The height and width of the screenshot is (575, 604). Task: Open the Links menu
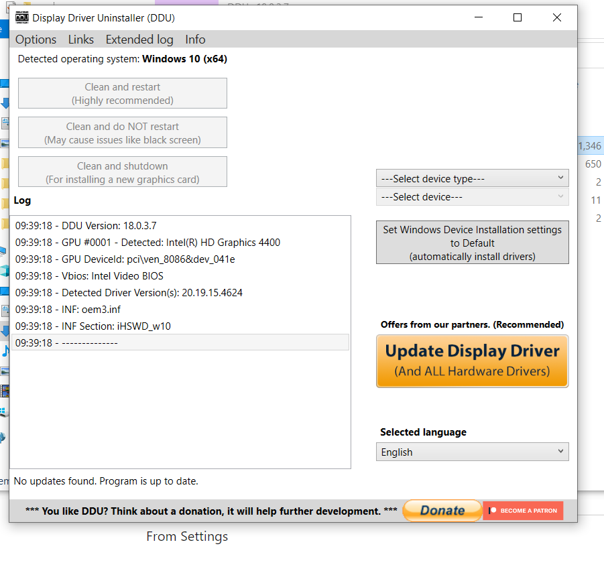coord(81,40)
